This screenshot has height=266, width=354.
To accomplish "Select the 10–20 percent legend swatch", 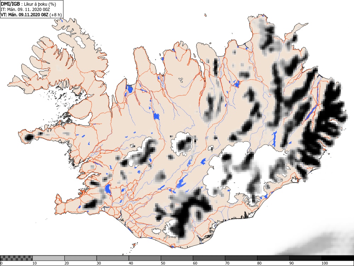I will (48, 258).
